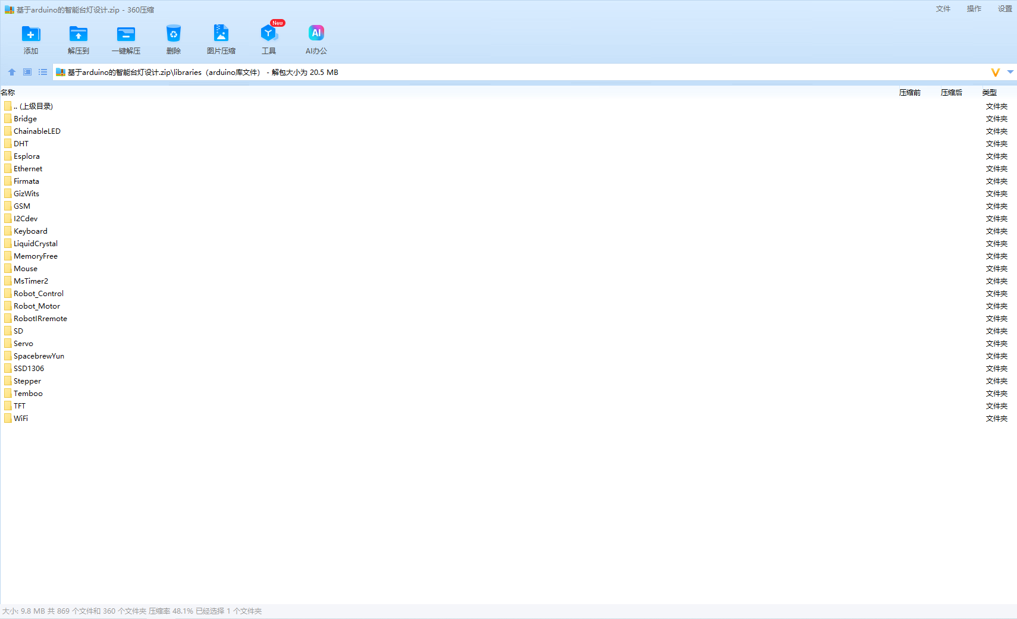Screen dimensions: 1017x619
Task: Expand the address bar dropdown arrow
Action: [x=1010, y=72]
